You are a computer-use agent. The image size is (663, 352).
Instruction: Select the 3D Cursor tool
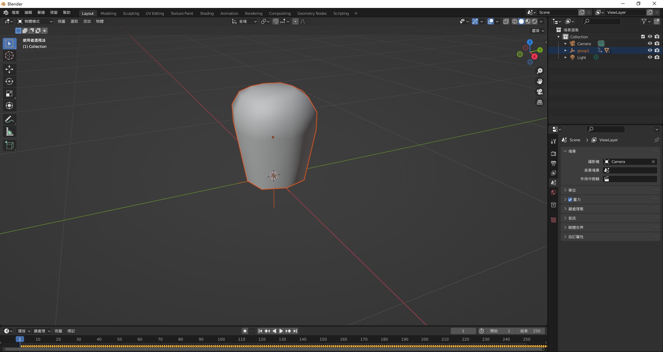pos(9,56)
